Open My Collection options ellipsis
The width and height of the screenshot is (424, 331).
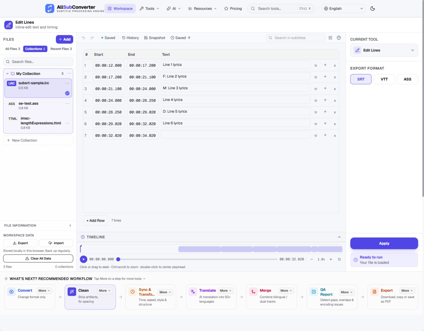point(69,74)
